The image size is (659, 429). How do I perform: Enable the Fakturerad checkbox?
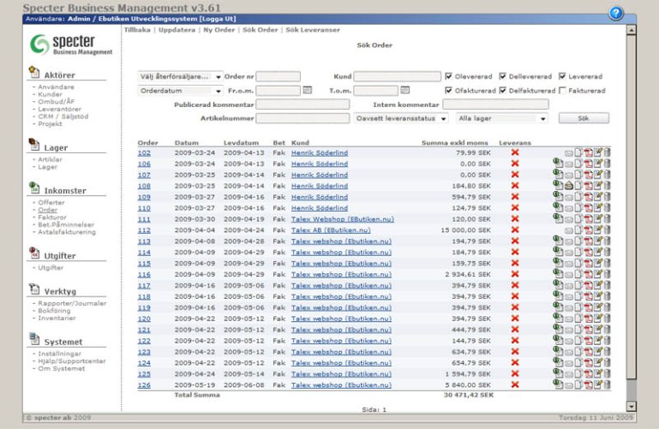tap(562, 90)
